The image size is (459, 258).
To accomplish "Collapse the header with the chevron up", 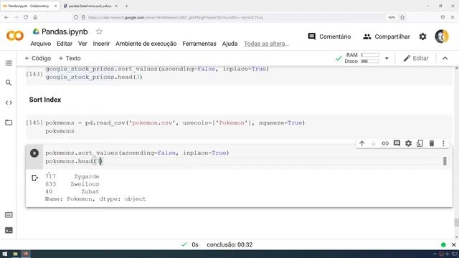I will tap(445, 58).
